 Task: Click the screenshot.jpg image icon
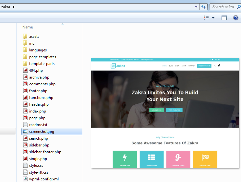point(25,132)
